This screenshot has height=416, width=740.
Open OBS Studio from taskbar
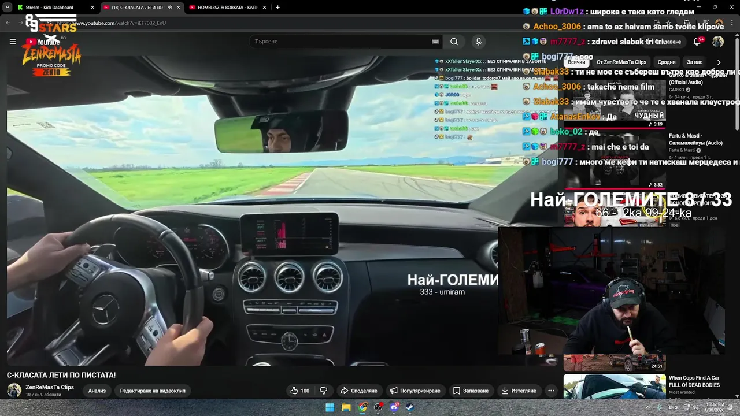(x=378, y=407)
